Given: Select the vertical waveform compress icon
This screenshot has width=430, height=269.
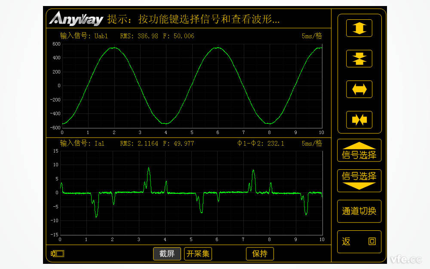Looking at the screenshot, I should click(x=359, y=58).
